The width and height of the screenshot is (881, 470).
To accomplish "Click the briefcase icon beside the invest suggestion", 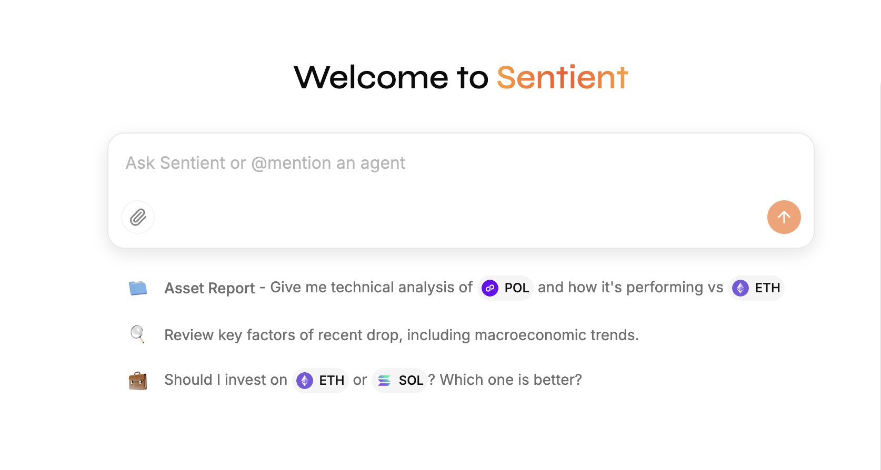I will click(x=138, y=380).
